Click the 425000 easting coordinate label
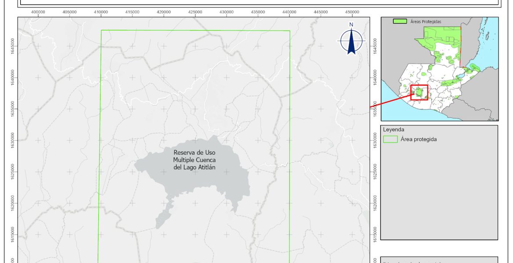This screenshot has height=263, width=513. [x=195, y=12]
